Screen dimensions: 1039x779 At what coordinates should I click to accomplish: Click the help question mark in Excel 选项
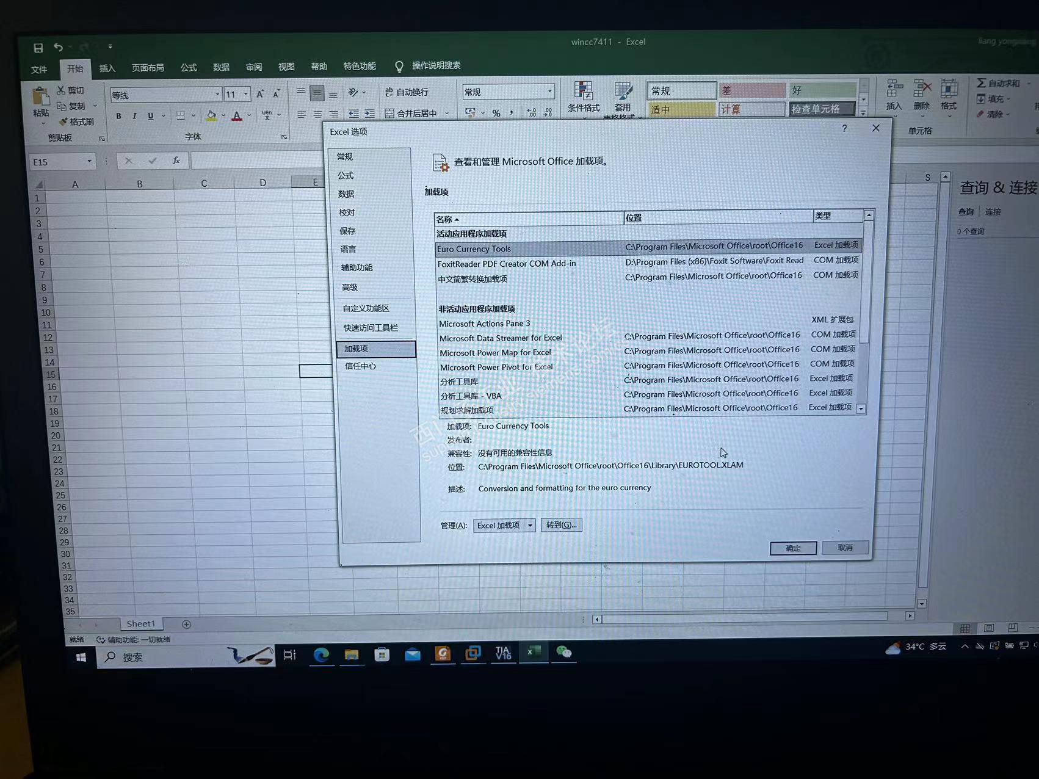(x=844, y=128)
